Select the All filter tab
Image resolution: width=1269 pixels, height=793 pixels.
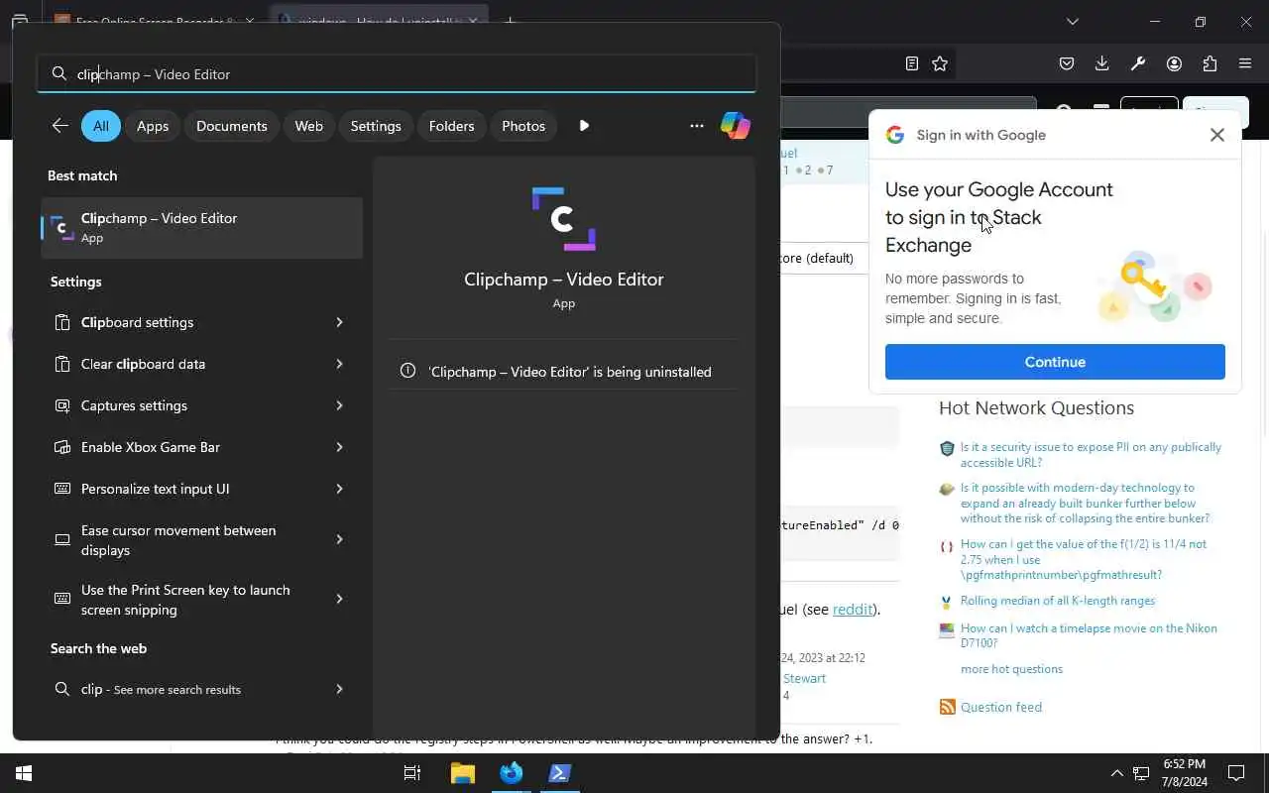(x=101, y=126)
